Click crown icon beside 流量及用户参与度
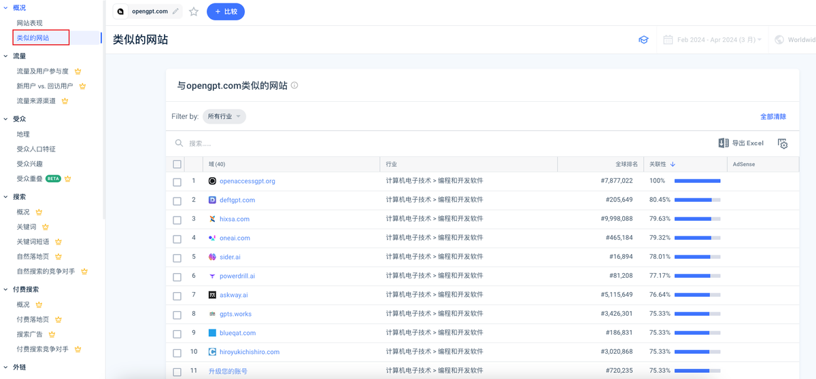Screen dimensions: 816x379 tap(78, 71)
